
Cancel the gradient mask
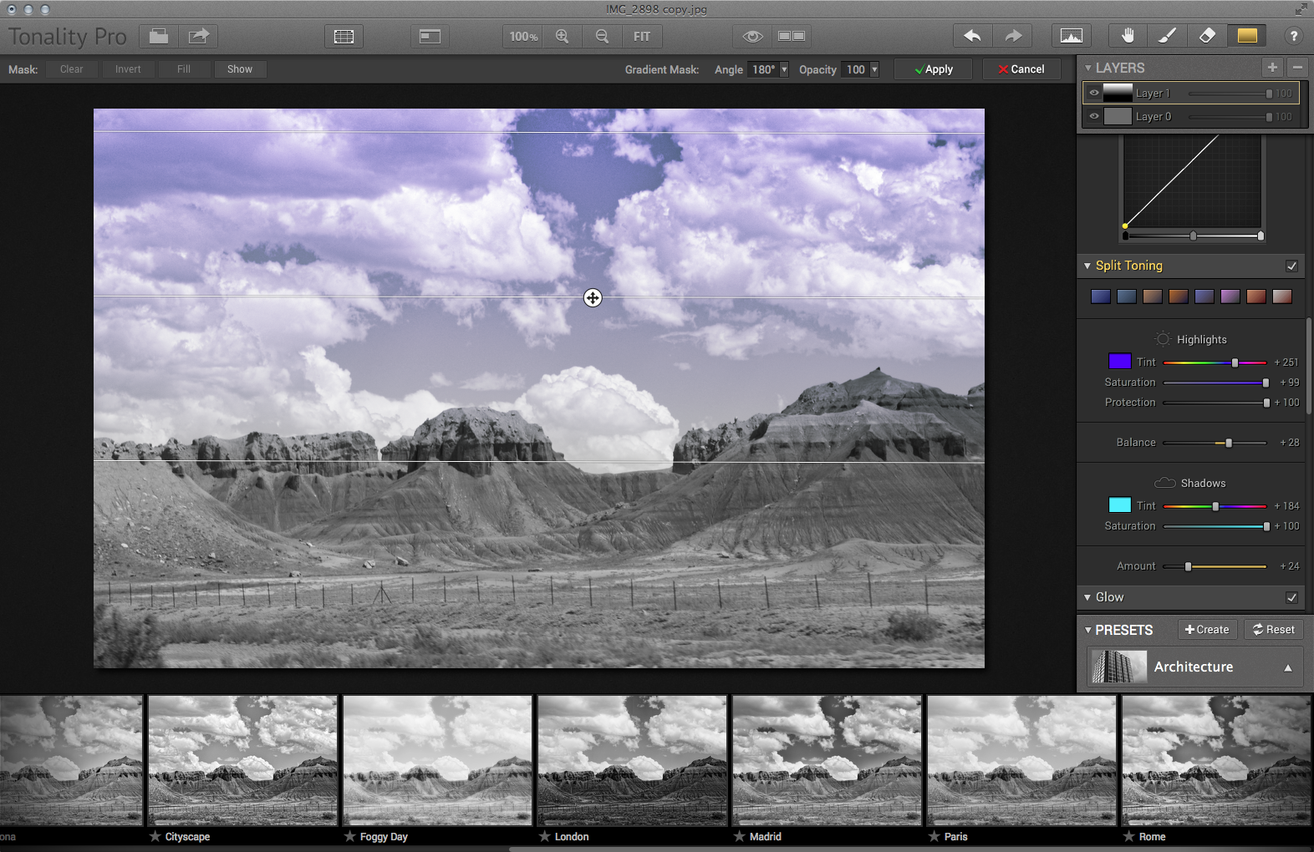pyautogui.click(x=1021, y=69)
